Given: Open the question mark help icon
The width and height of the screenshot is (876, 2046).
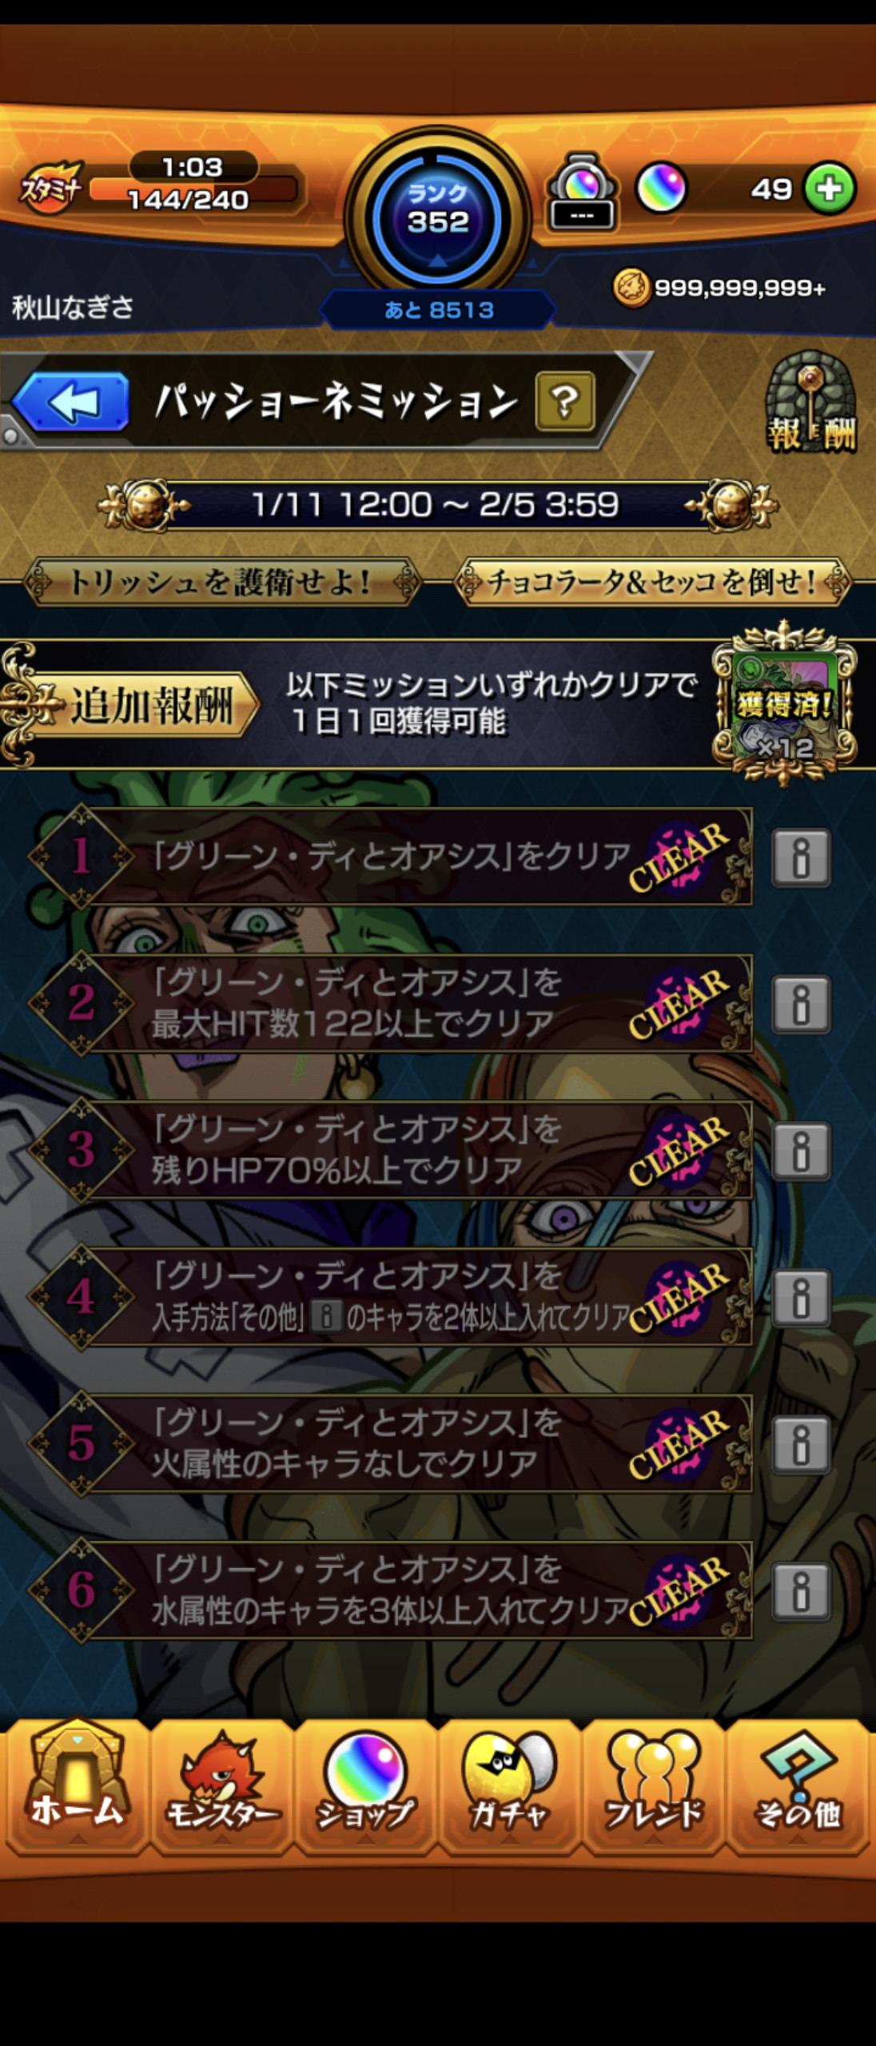Looking at the screenshot, I should [565, 401].
